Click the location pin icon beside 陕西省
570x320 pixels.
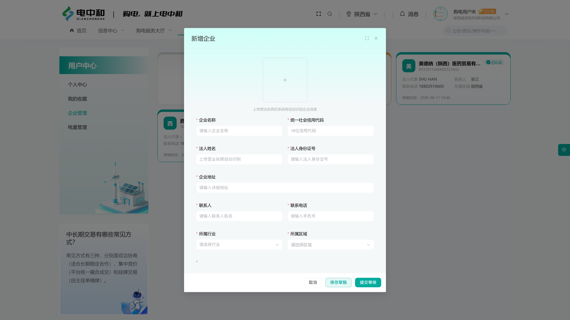click(x=349, y=14)
